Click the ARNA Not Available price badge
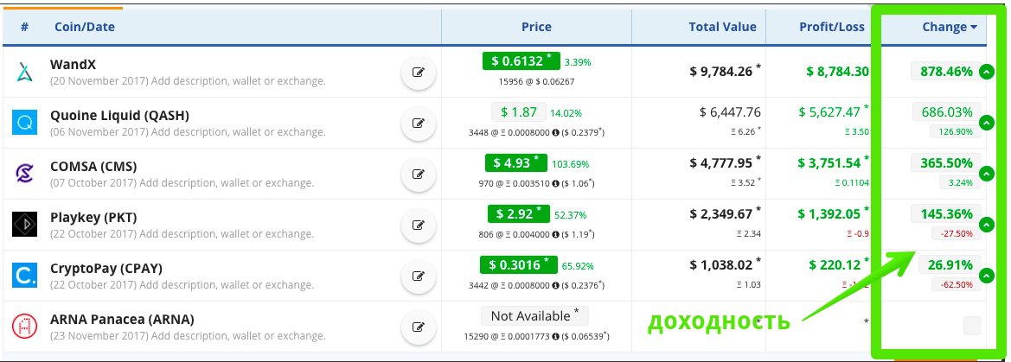The width and height of the screenshot is (1011, 362). 534,315
